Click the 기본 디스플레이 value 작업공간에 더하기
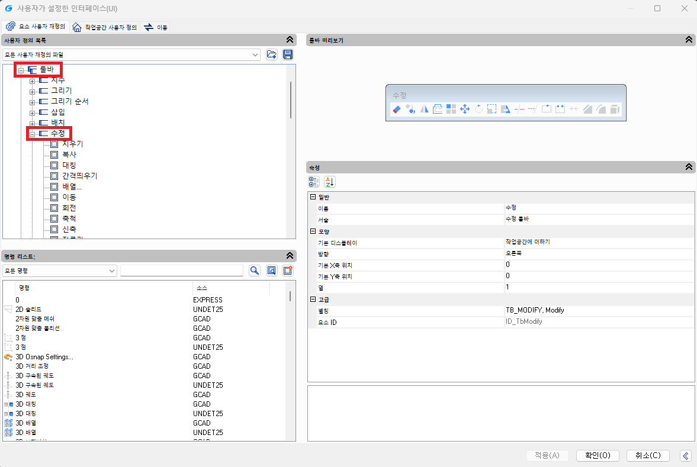The width and height of the screenshot is (697, 467). 528,241
